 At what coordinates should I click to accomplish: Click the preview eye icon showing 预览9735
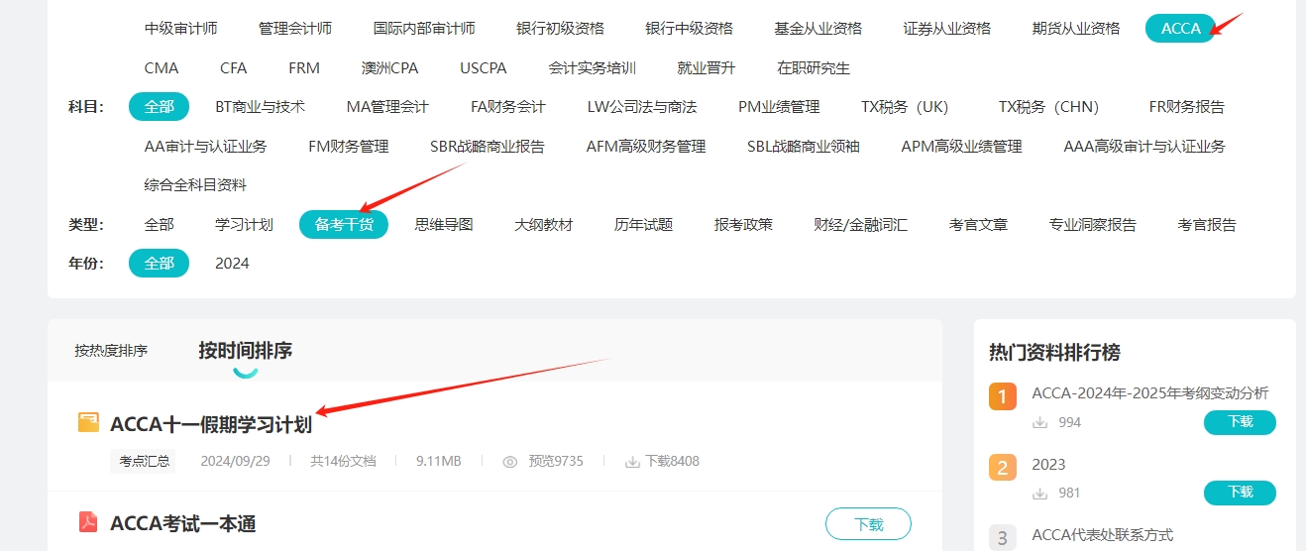pos(510,461)
